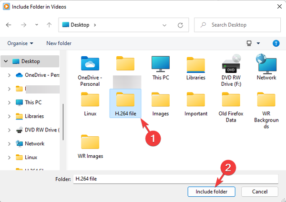Click the Desktop breadcrumb in address bar
Image resolution: width=286 pixels, height=202 pixels.
[x=80, y=25]
